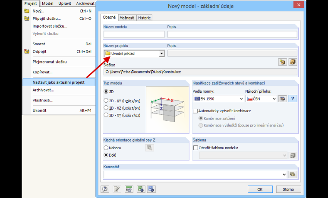
Task: Click the create new project icon button
Action: coord(283,62)
